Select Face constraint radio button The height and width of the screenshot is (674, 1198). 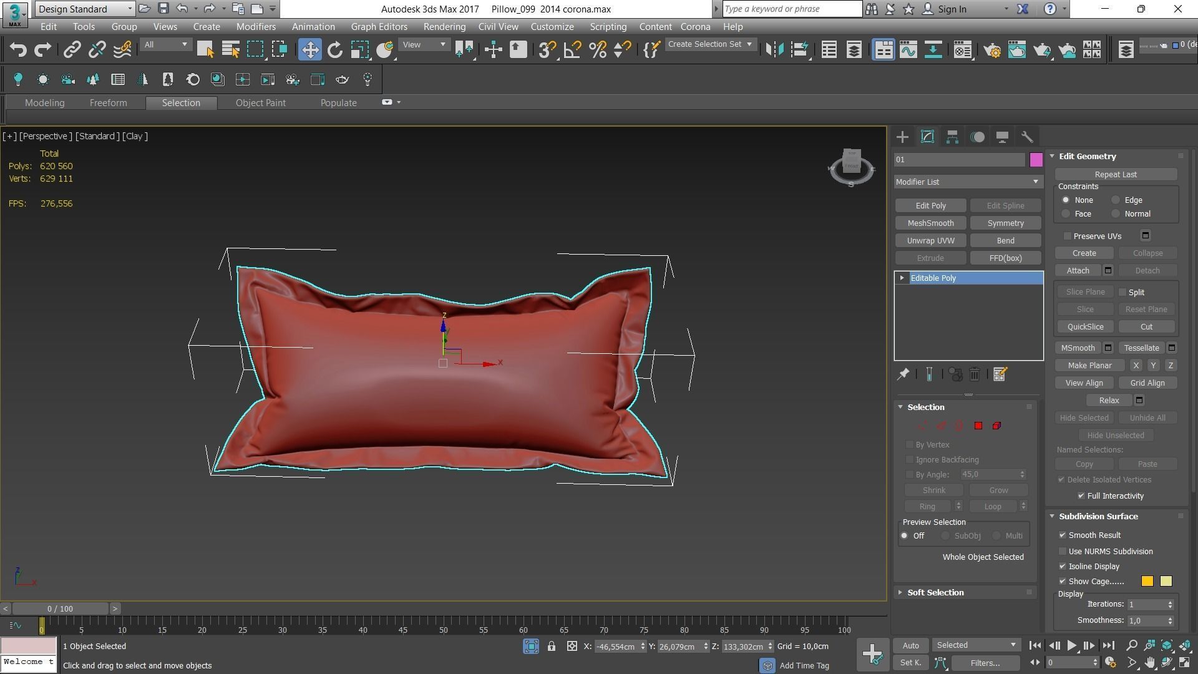1066,214
